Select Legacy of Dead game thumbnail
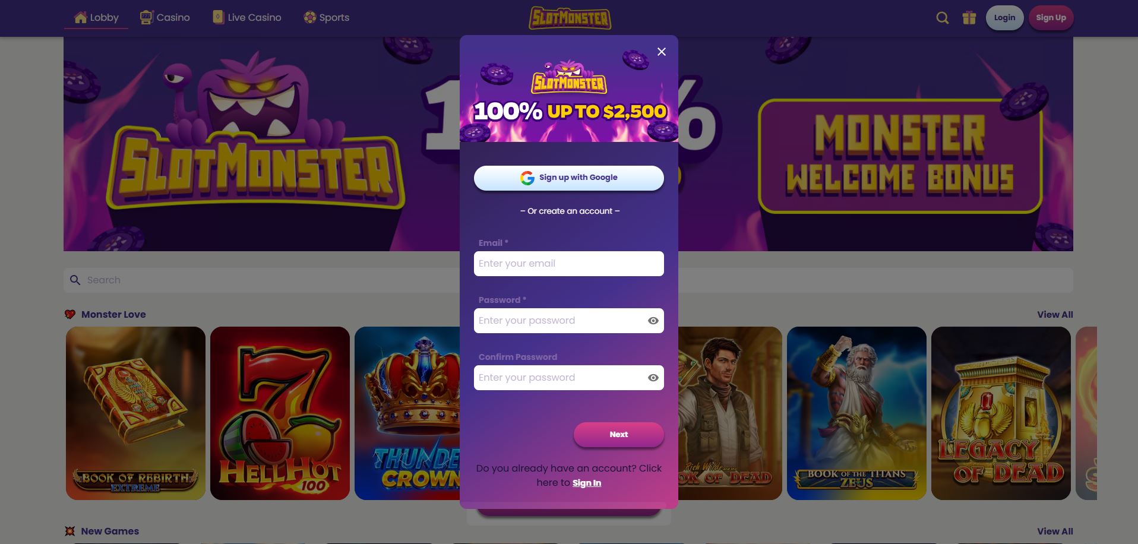1138x544 pixels. click(x=1001, y=413)
